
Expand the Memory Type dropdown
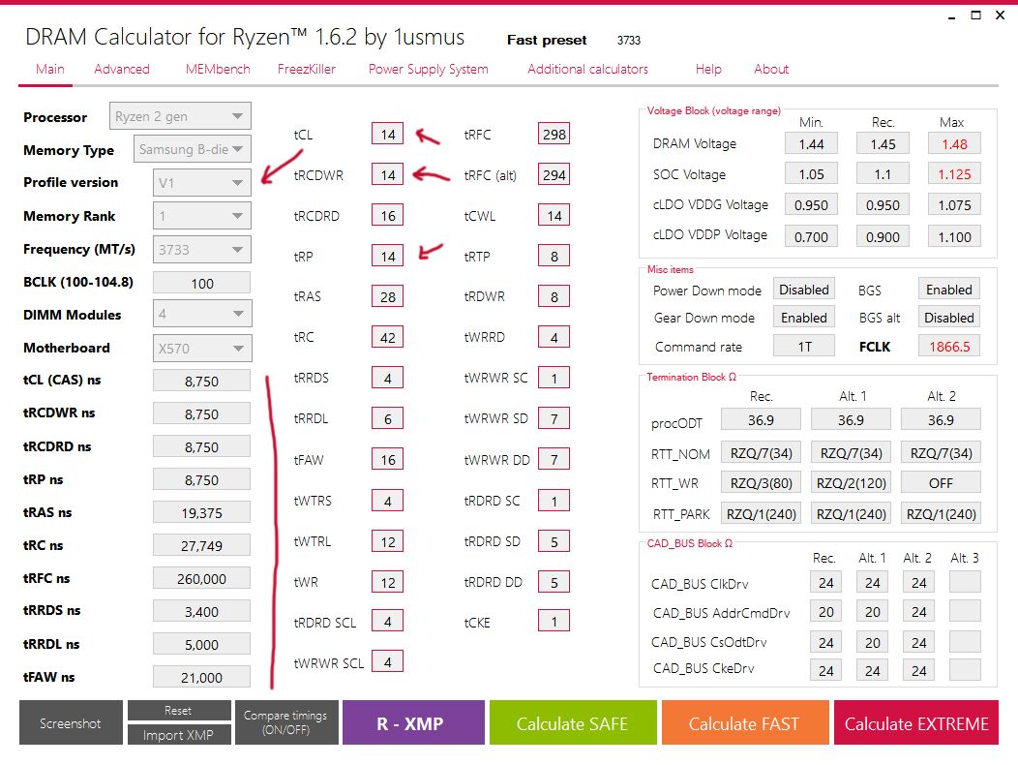193,149
